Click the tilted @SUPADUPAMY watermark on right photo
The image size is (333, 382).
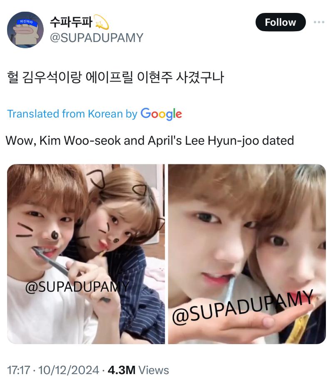pyautogui.click(x=242, y=308)
